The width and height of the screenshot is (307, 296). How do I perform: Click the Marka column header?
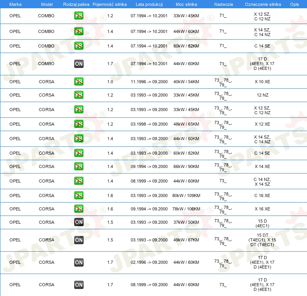click(15, 4)
